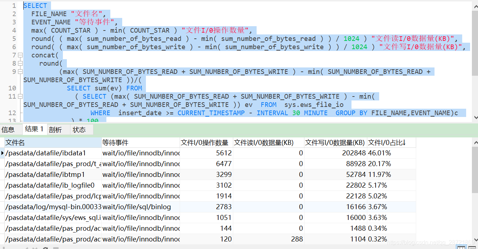Select the operation count cell 144
Viewport: 478px width, 249px height.
coord(206,229)
